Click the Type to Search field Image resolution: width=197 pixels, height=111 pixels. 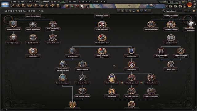point(173,11)
